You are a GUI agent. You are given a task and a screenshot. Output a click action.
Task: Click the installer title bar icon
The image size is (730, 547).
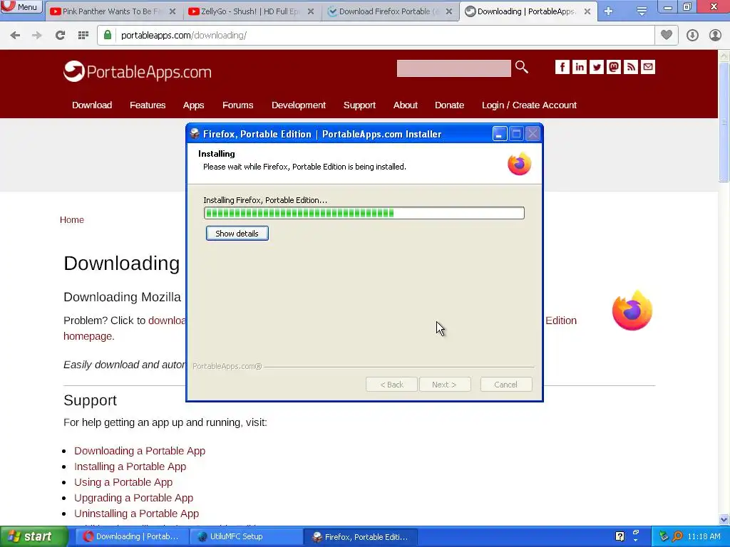[x=195, y=134]
